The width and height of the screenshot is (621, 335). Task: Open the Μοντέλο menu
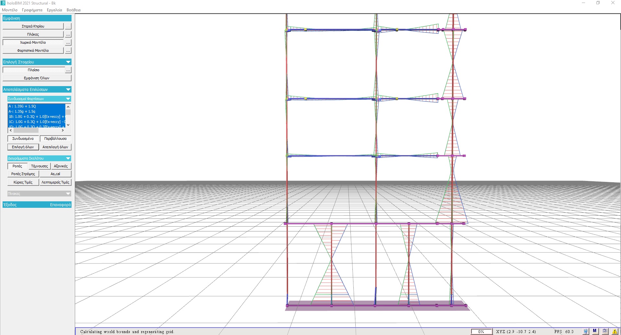[x=10, y=10]
